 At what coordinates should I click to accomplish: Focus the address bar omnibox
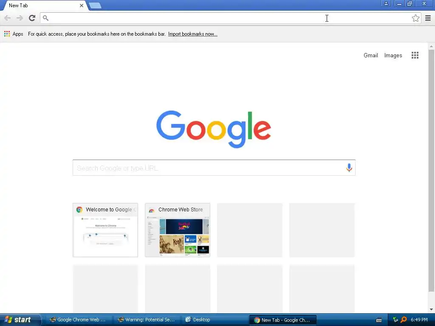230,18
